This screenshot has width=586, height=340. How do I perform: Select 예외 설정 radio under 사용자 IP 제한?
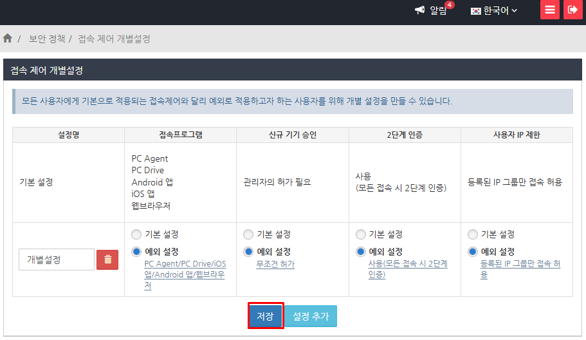coord(473,252)
